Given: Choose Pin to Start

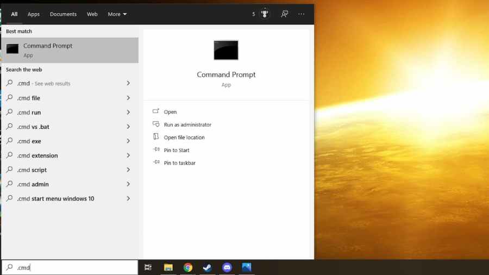Looking at the screenshot, I should (x=177, y=150).
